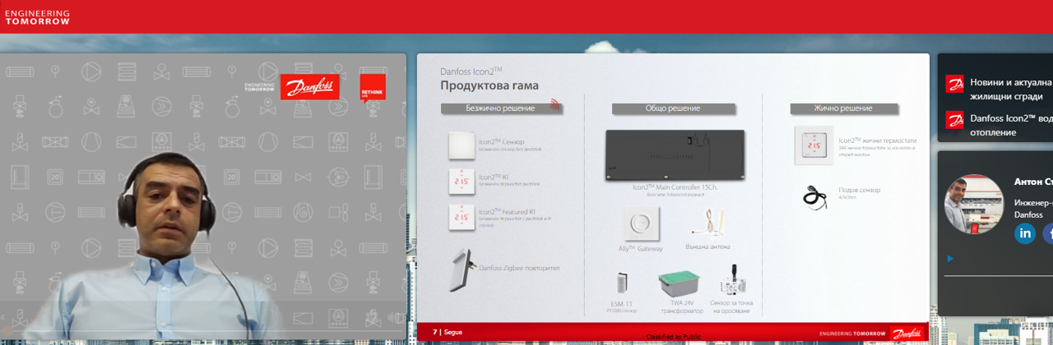Open the 'Danfoss Icon2™ вод… отопление' link
1053x345 pixels.
pyautogui.click(x=1011, y=125)
